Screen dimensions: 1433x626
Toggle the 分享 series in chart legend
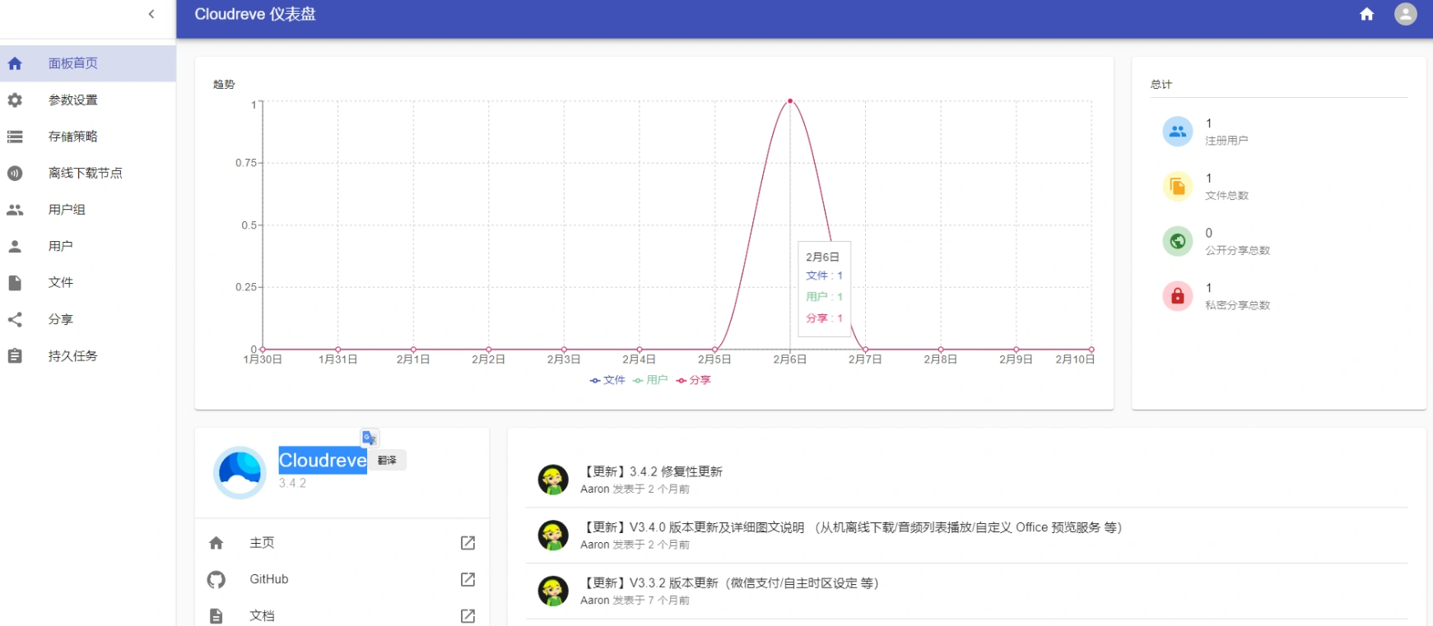693,380
